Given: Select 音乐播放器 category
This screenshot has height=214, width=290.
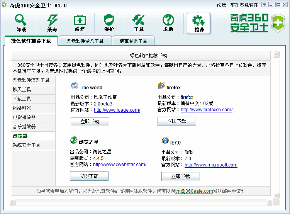Looking at the screenshot, I should pyautogui.click(x=33, y=127).
